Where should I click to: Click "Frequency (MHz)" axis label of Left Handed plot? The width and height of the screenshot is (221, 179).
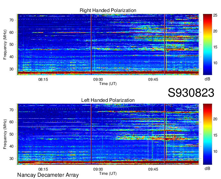pyautogui.click(x=5, y=134)
